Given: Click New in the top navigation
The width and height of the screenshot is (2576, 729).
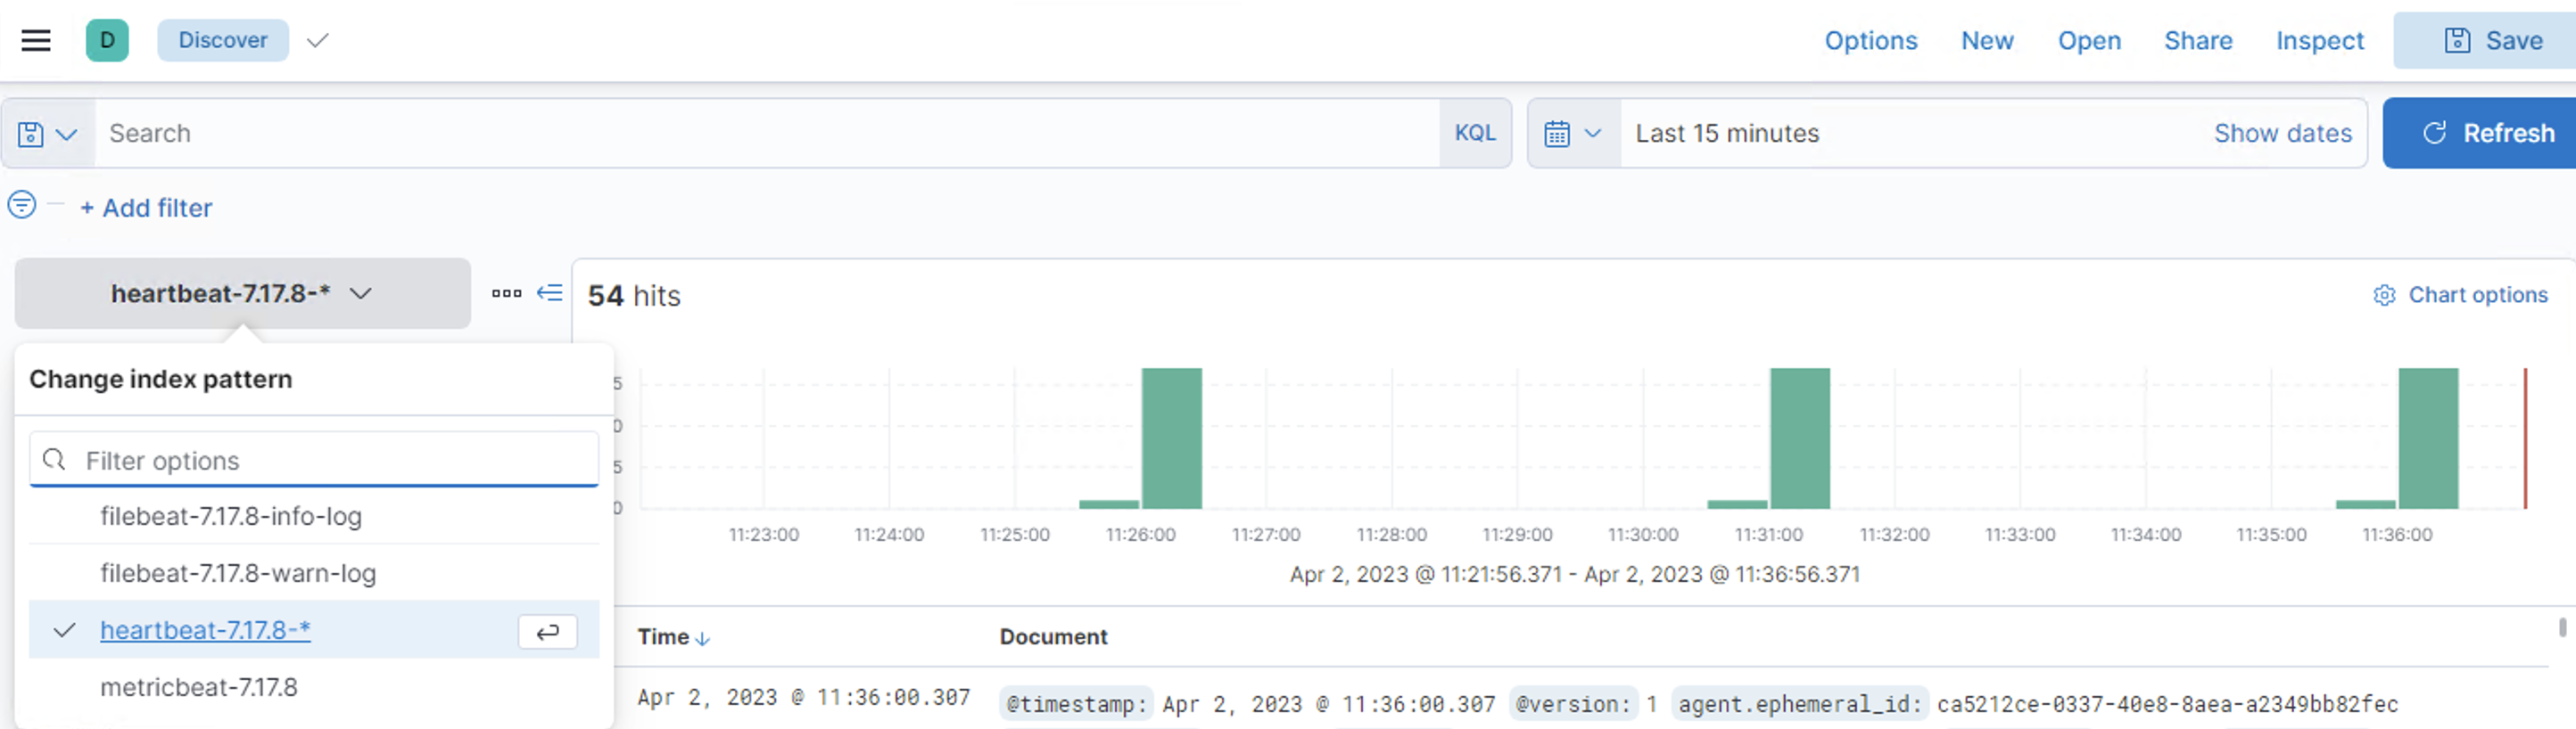Looking at the screenshot, I should tap(1987, 40).
